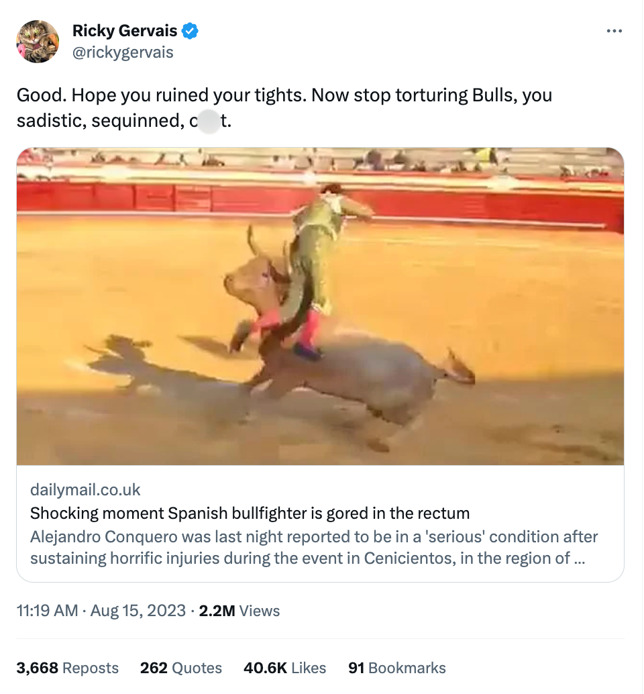
Task: Open the "Shocking moment Spanish bullfighter" headline
Action: pos(250,513)
